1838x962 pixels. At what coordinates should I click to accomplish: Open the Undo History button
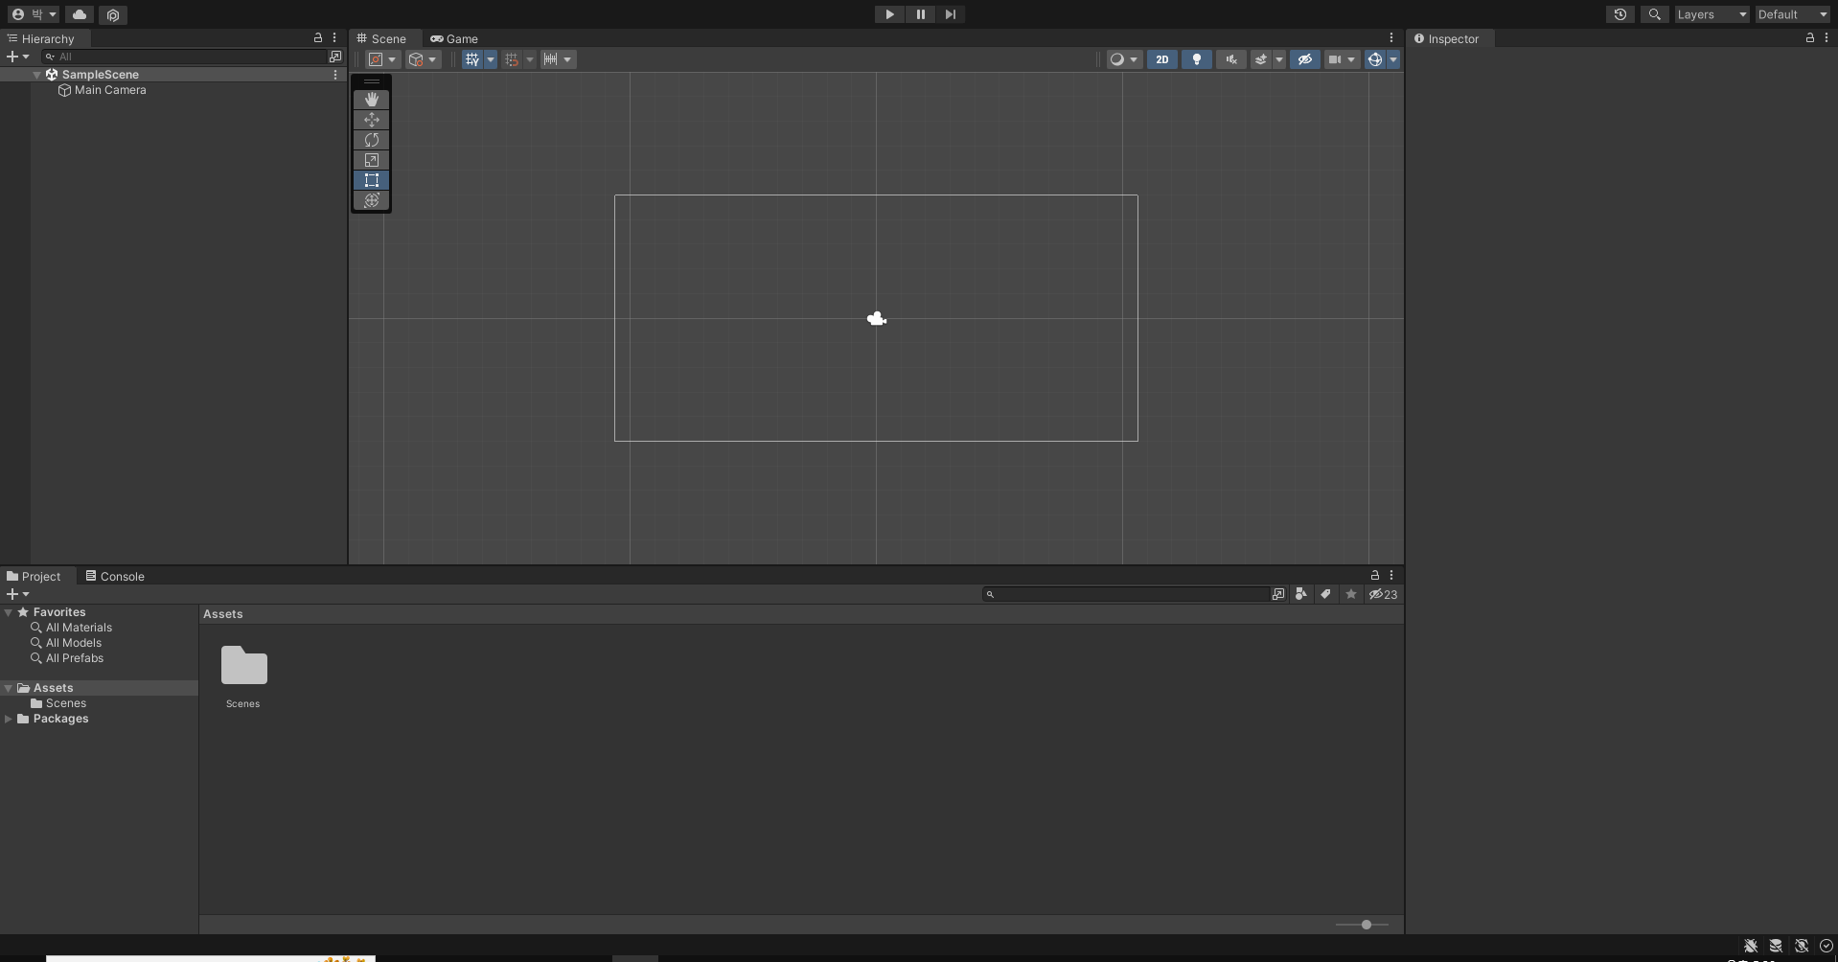point(1620,14)
